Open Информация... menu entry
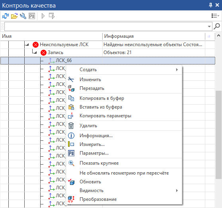 point(124,136)
